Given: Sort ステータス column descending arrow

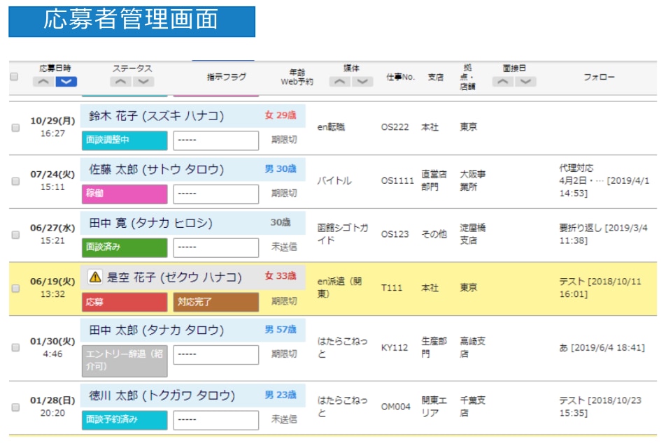Looking at the screenshot, I should tap(143, 82).
